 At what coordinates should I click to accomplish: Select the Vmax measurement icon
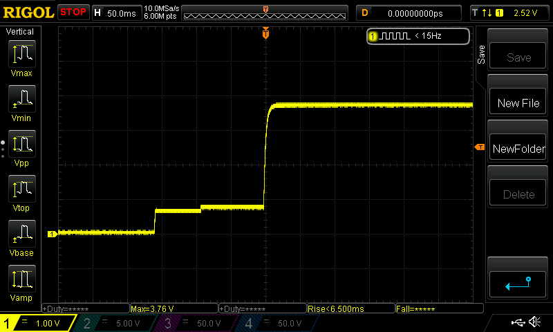click(22, 54)
